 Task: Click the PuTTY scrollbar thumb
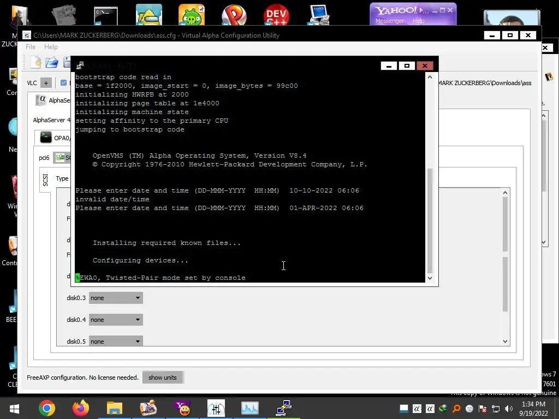tap(430, 220)
